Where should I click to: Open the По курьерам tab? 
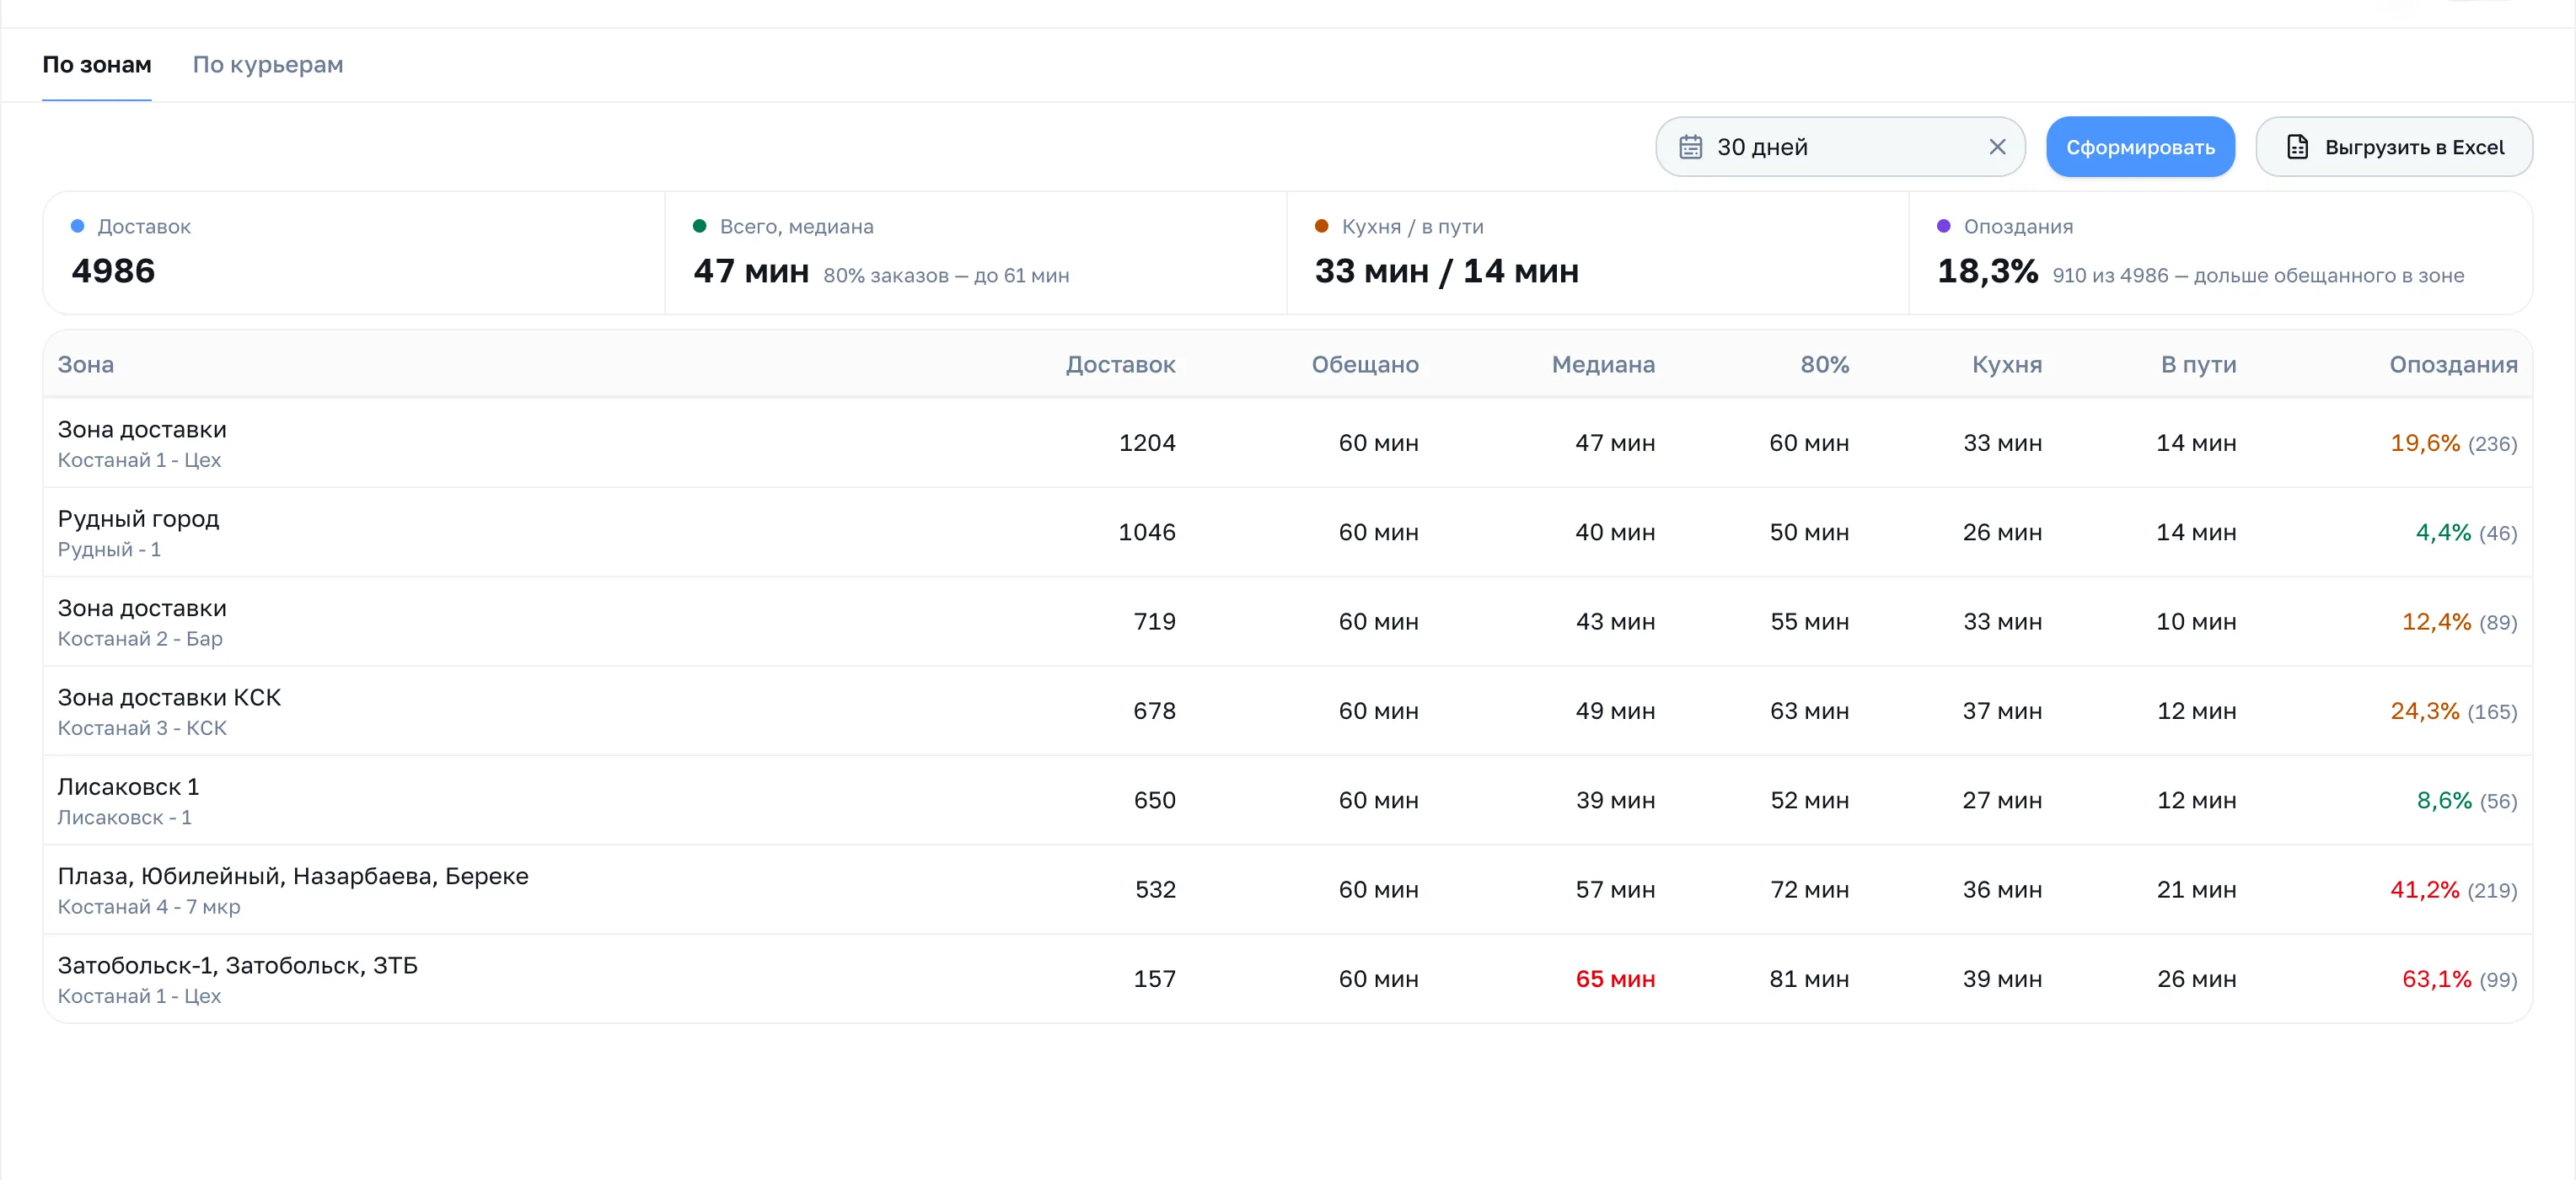268,65
